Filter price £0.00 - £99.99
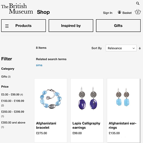 coord(12,95)
